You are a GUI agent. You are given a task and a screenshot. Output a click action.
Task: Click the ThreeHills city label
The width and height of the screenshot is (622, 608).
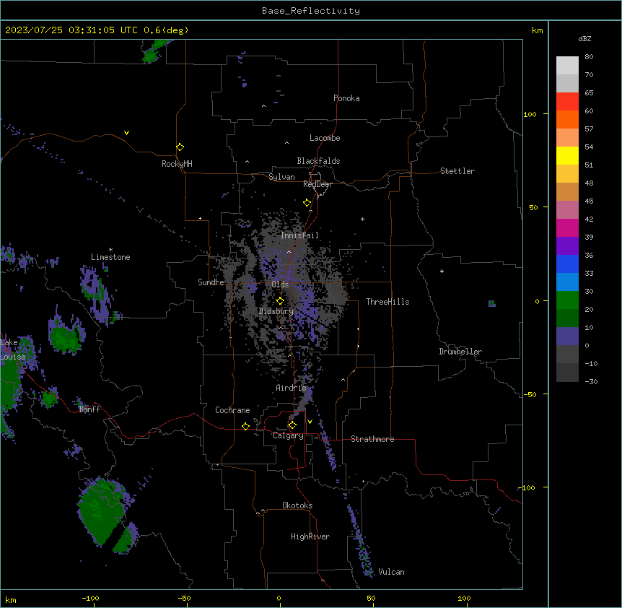coord(387,302)
